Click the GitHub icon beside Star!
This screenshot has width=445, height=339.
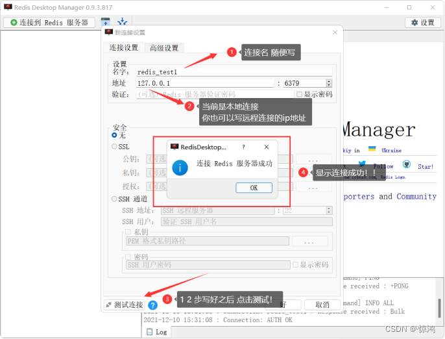(407, 164)
